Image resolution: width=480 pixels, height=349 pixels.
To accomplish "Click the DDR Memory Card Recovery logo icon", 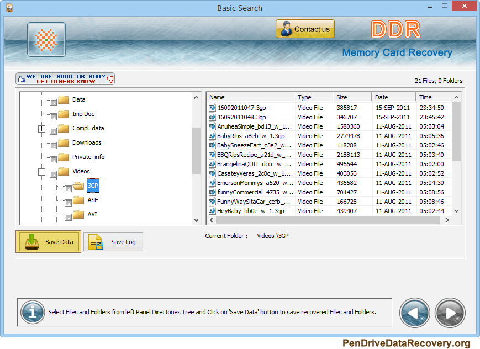I will tap(46, 40).
